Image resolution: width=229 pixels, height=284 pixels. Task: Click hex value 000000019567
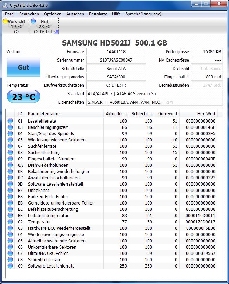[x=201, y=254]
